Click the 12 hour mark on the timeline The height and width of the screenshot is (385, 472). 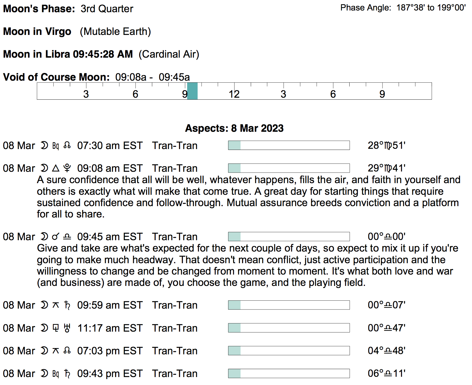click(x=234, y=94)
